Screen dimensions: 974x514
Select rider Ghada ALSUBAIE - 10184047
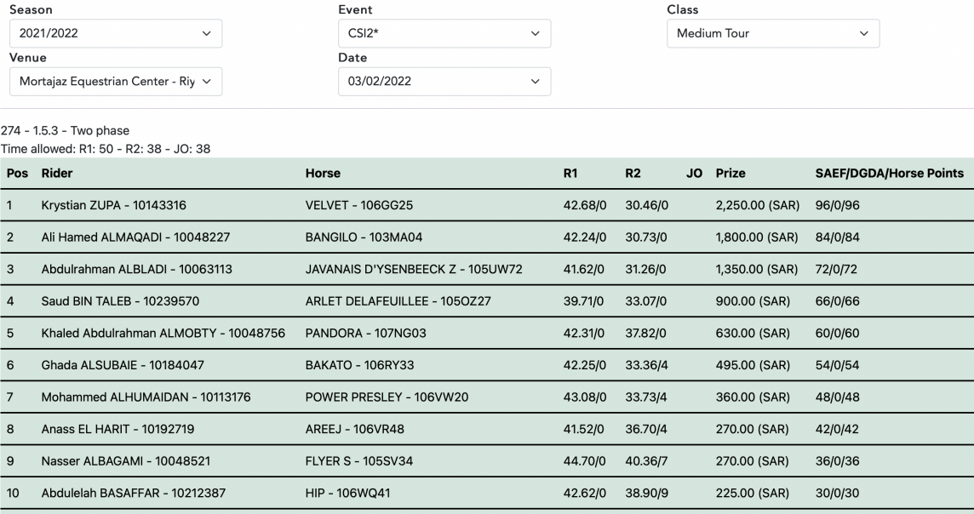(123, 365)
